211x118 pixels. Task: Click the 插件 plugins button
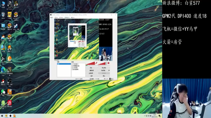(x=92, y=76)
